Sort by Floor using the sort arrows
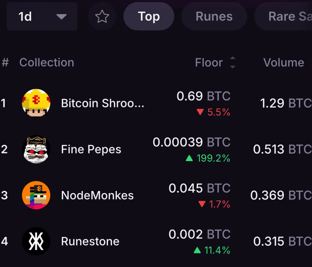The width and height of the screenshot is (312, 267). [233, 62]
